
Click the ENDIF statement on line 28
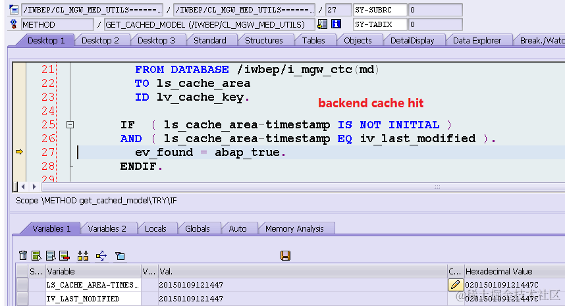141,166
